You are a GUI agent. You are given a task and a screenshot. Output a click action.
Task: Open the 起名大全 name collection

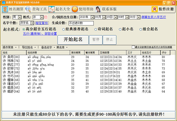click(x=59, y=9)
